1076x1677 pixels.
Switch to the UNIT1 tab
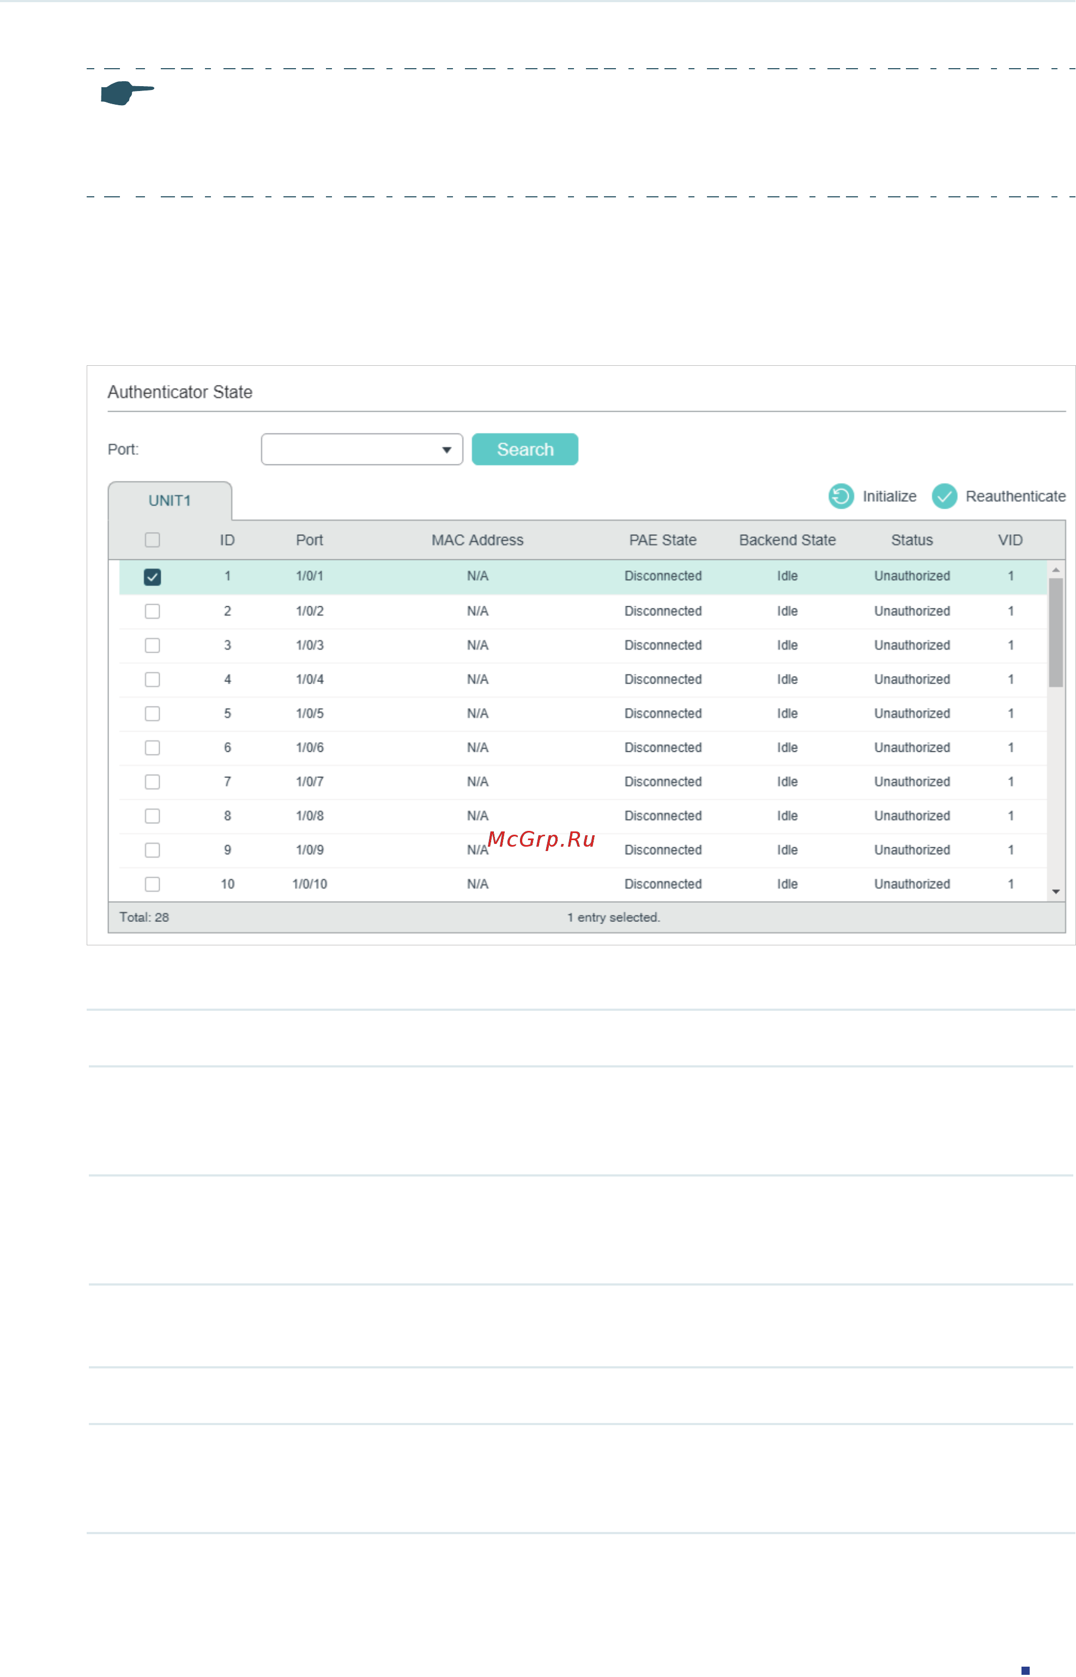[x=170, y=501]
